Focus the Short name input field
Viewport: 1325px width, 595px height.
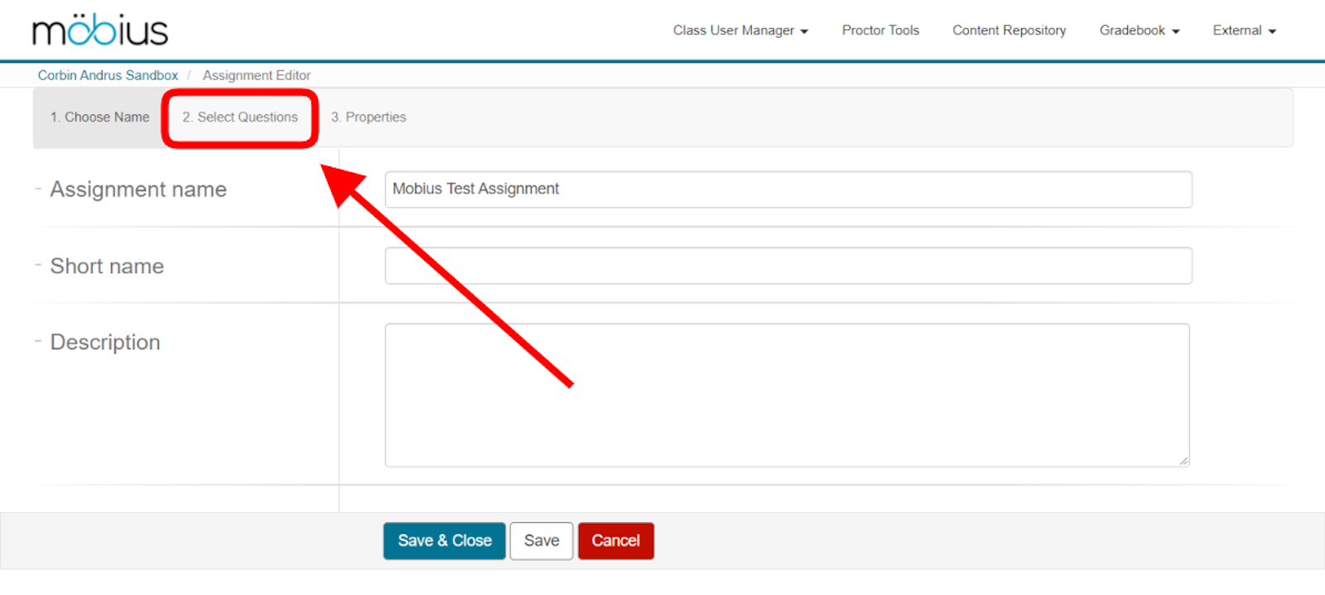(788, 266)
